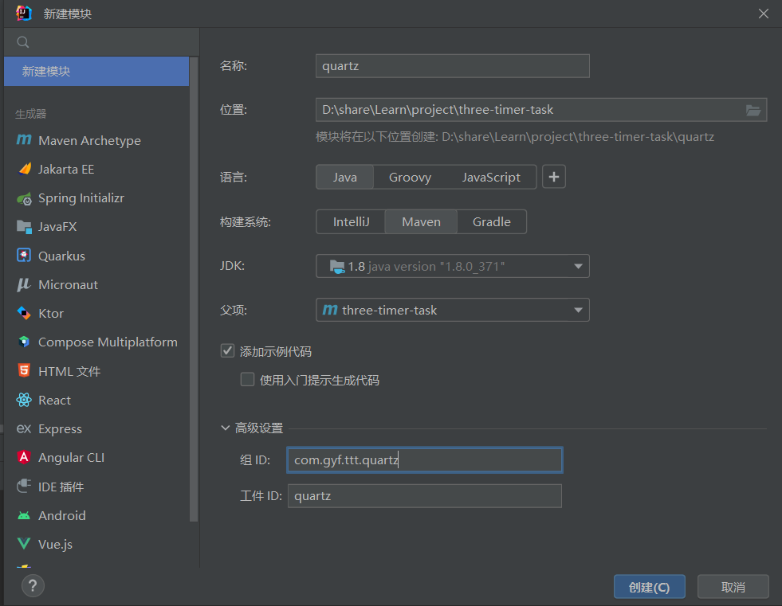
Task: Click the Express ex icon
Action: click(x=24, y=428)
